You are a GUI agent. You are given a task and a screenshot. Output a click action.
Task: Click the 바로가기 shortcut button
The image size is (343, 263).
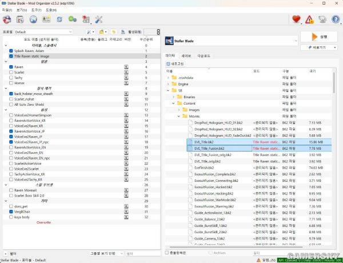pyautogui.click(x=319, y=47)
